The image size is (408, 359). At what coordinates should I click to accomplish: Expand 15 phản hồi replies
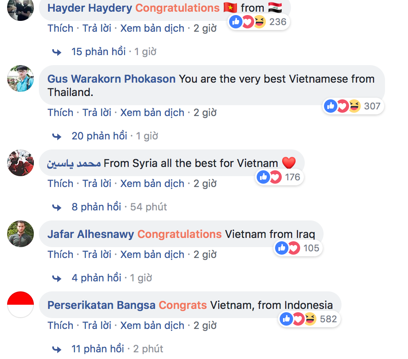tap(99, 52)
